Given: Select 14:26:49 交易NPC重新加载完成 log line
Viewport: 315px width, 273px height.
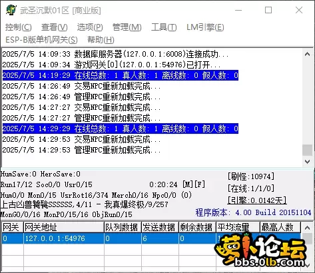Looking at the screenshot, I should coord(81,86).
